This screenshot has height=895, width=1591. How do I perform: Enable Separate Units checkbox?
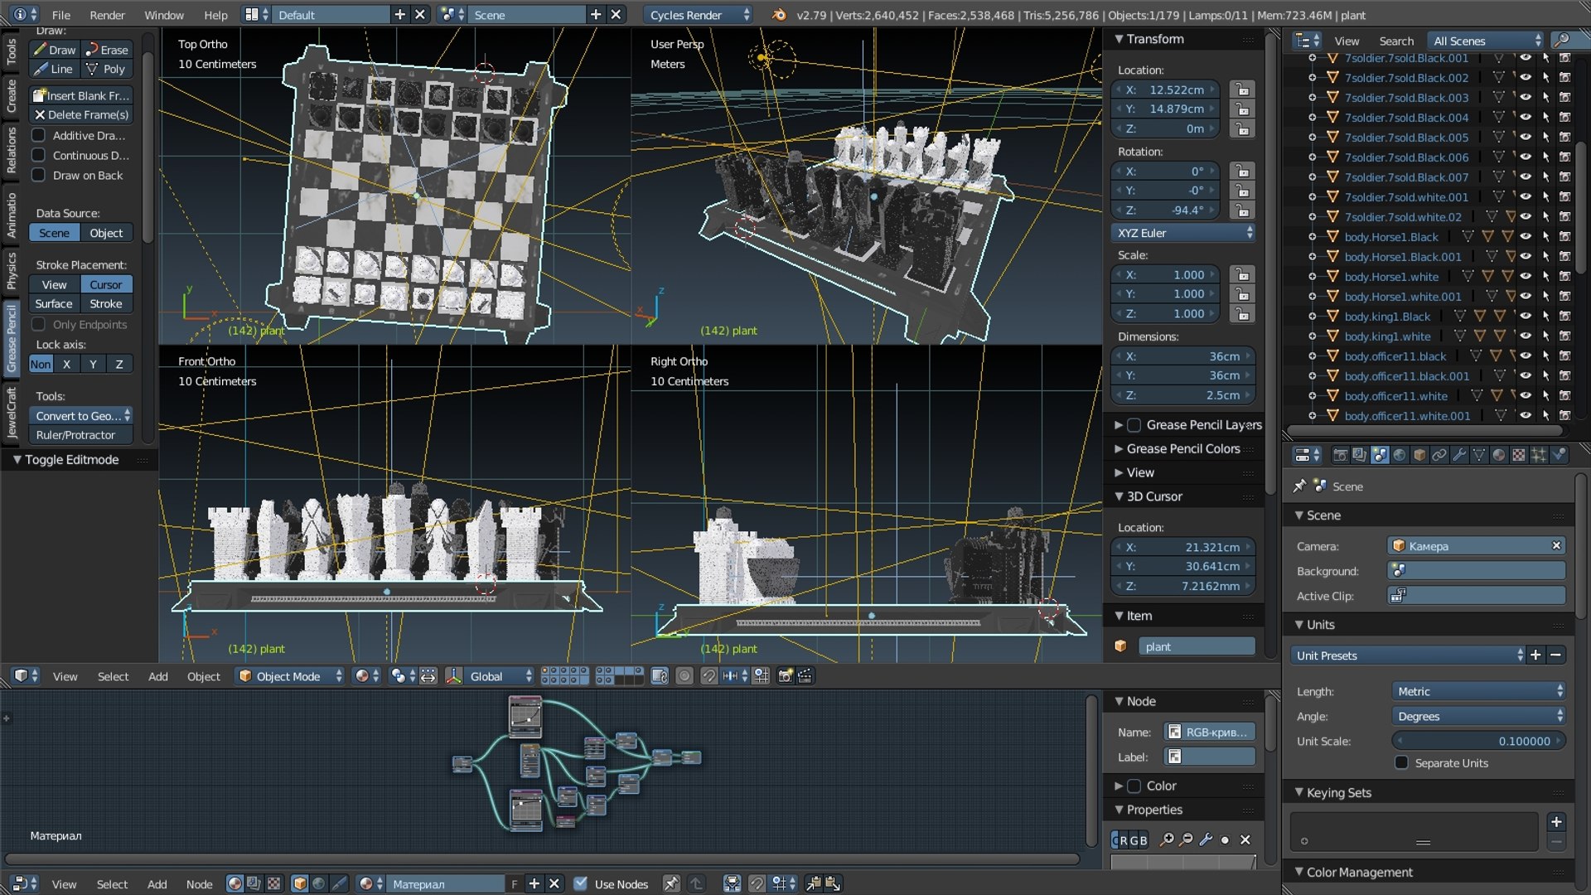pyautogui.click(x=1401, y=763)
